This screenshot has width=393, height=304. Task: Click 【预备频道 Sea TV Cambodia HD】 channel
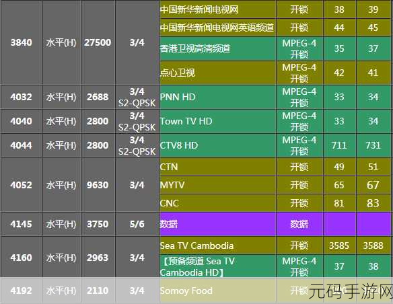click(217, 266)
